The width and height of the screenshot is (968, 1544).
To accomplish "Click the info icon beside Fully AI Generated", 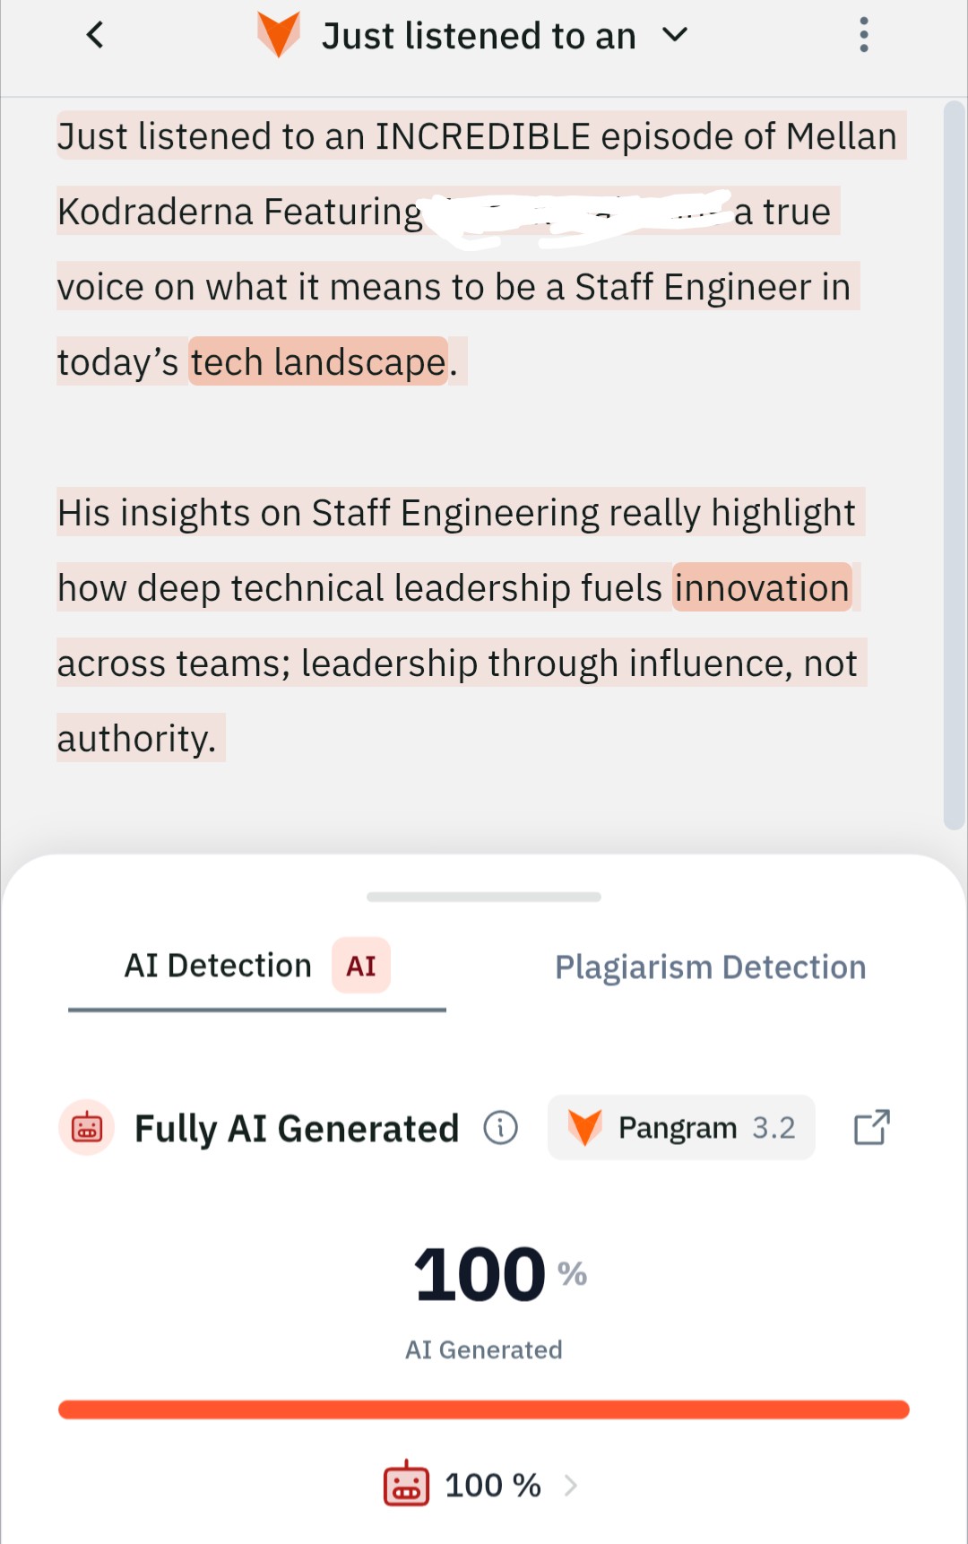I will [501, 1127].
